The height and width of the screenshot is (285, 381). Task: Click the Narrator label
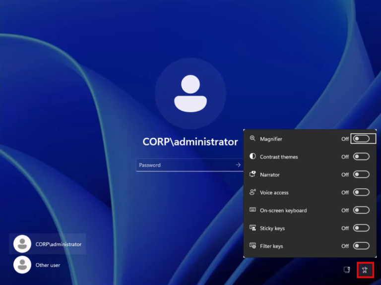(x=270, y=175)
